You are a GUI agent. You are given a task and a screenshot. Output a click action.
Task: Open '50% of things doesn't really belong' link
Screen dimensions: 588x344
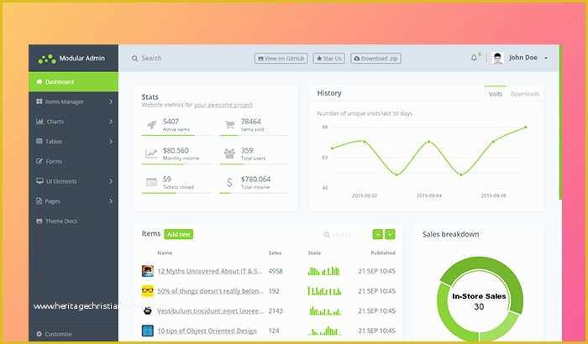(x=210, y=291)
